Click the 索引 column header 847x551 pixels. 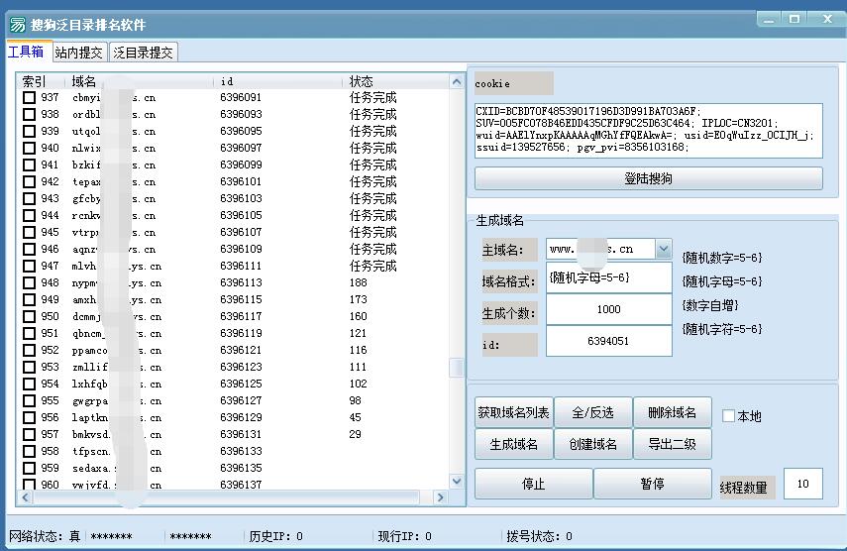(x=42, y=81)
